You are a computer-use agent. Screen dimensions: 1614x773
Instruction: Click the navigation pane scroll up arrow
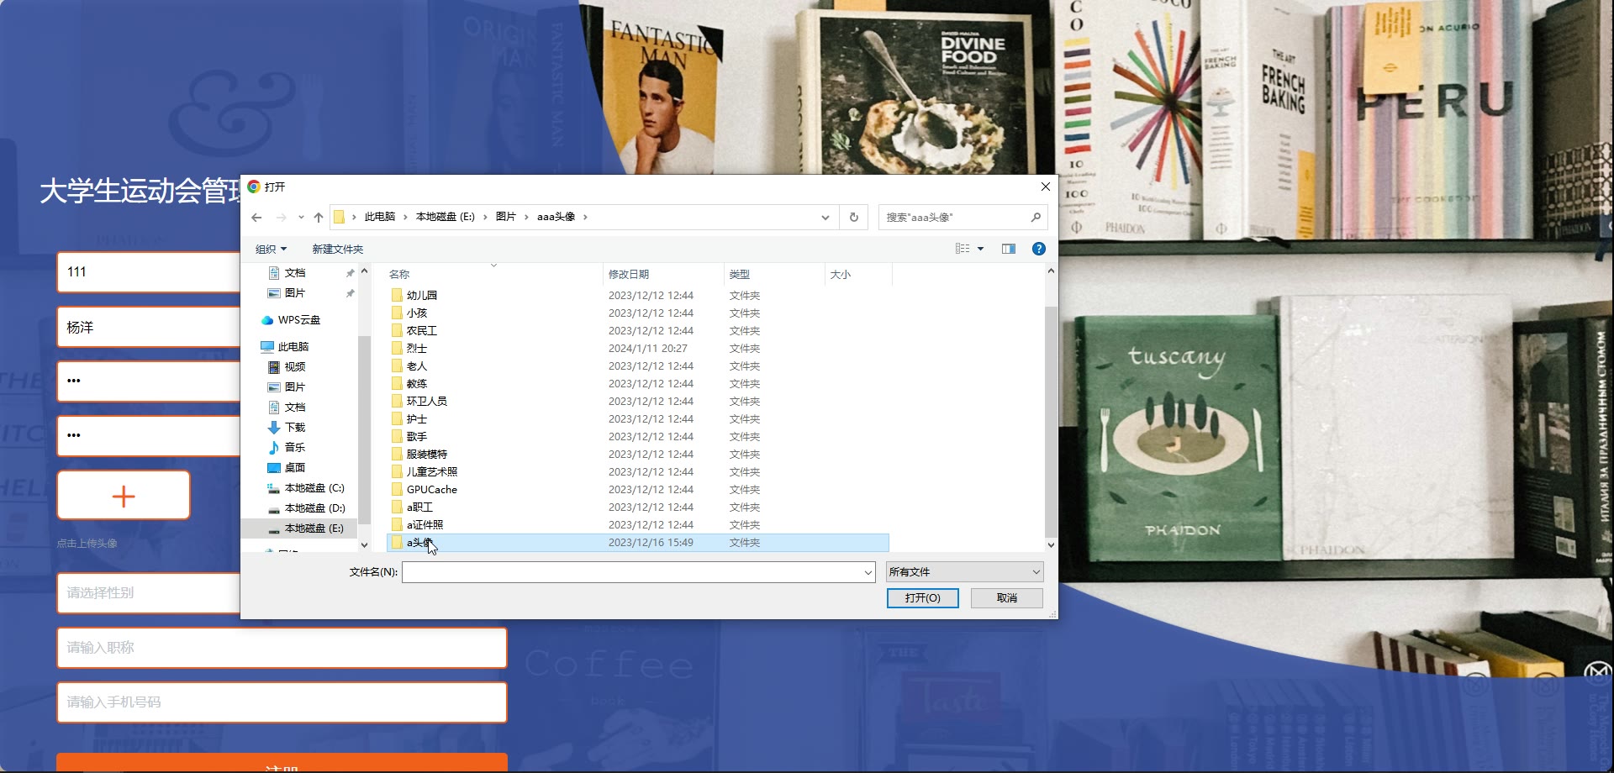364,271
